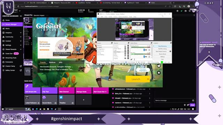Viewport: 223px width, 125px height.
Task: Open Scene Collection menu in OBS
Action: pos(123,17)
